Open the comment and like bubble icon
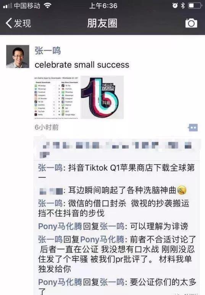This screenshot has width=205, height=295. tap(193, 127)
